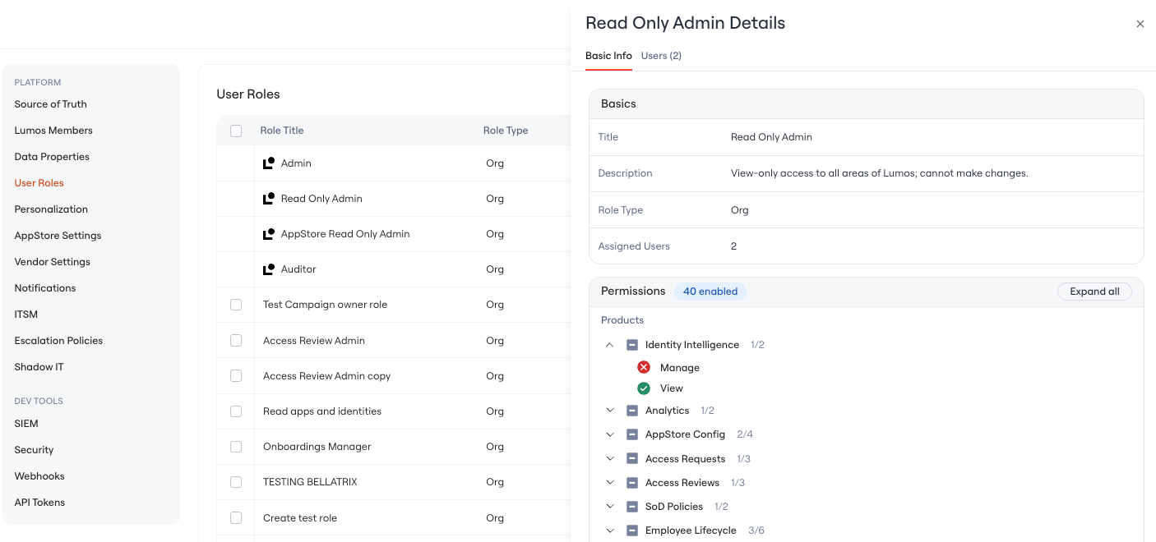1156x542 pixels.
Task: Expand the Analytics permissions group
Action: (610, 411)
